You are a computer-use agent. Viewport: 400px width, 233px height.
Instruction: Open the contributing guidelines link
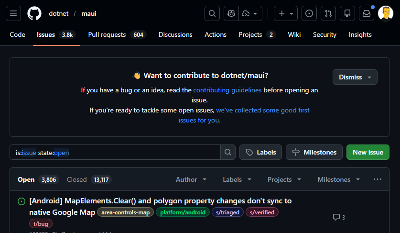pos(227,90)
